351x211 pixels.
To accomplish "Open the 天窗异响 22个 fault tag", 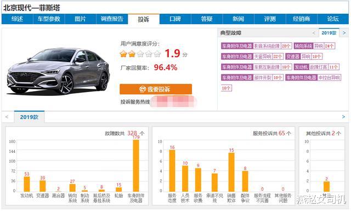I will pyautogui.click(x=252, y=56).
